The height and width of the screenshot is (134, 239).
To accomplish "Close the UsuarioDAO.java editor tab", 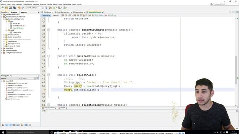I will point(103,12).
